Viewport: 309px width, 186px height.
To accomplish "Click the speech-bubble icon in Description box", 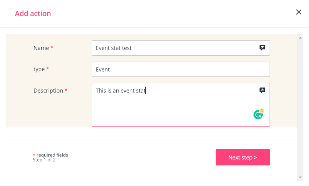I will [x=262, y=91].
